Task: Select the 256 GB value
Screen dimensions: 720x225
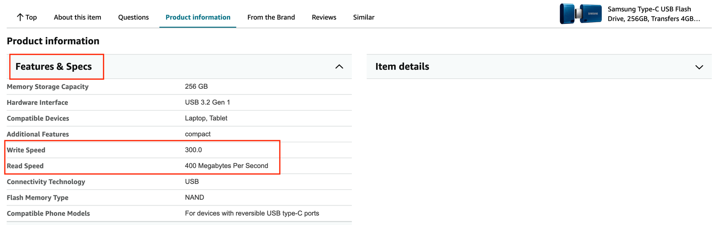Action: [196, 87]
